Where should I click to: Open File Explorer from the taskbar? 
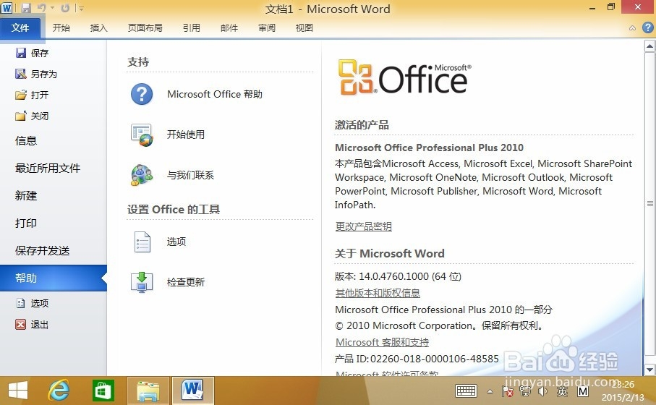coord(148,391)
